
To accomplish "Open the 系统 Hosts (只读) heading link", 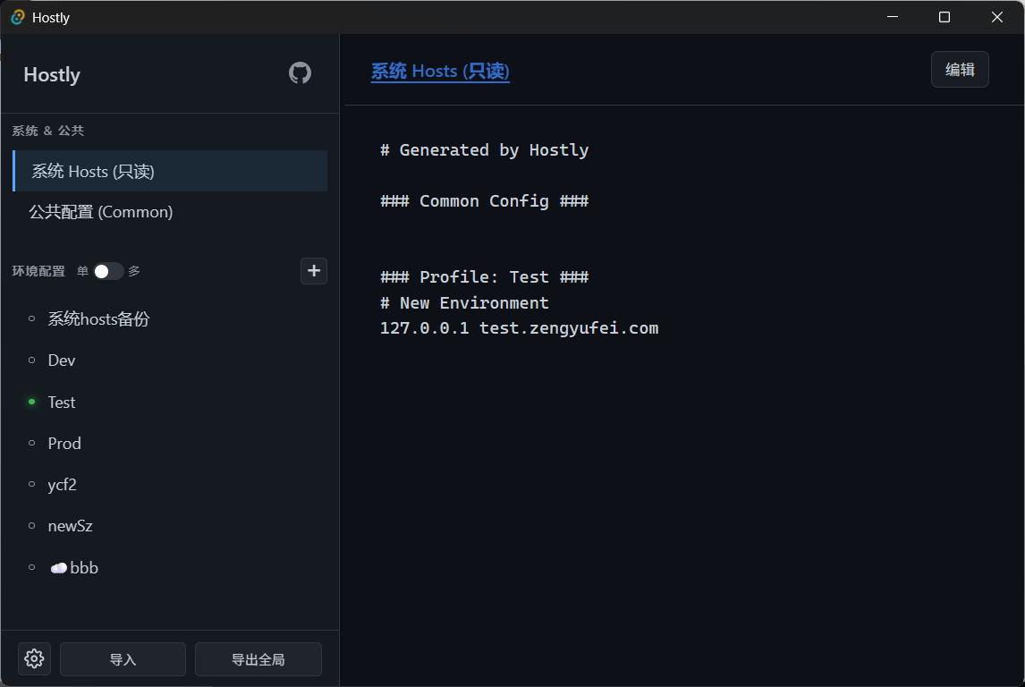I will click(x=440, y=71).
